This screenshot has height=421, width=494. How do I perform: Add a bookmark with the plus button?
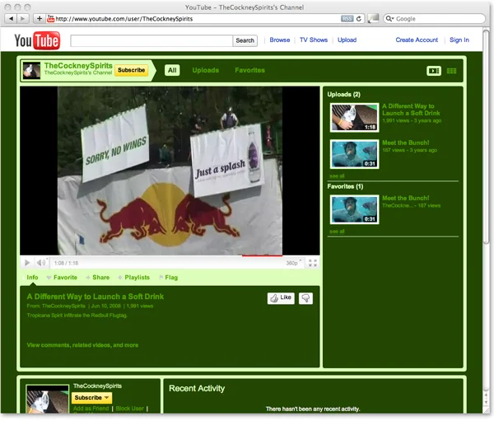pyautogui.click(x=40, y=19)
